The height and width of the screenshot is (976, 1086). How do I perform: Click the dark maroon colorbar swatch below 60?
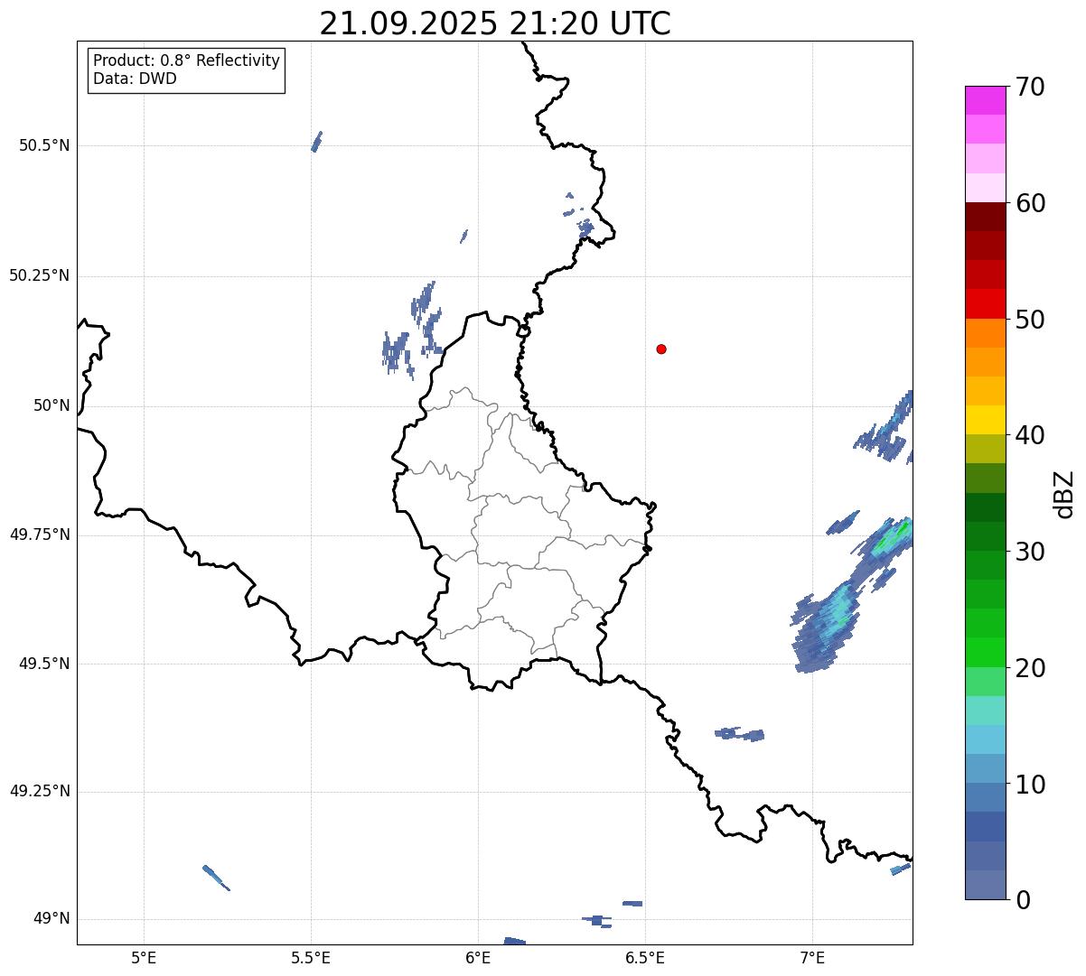986,217
